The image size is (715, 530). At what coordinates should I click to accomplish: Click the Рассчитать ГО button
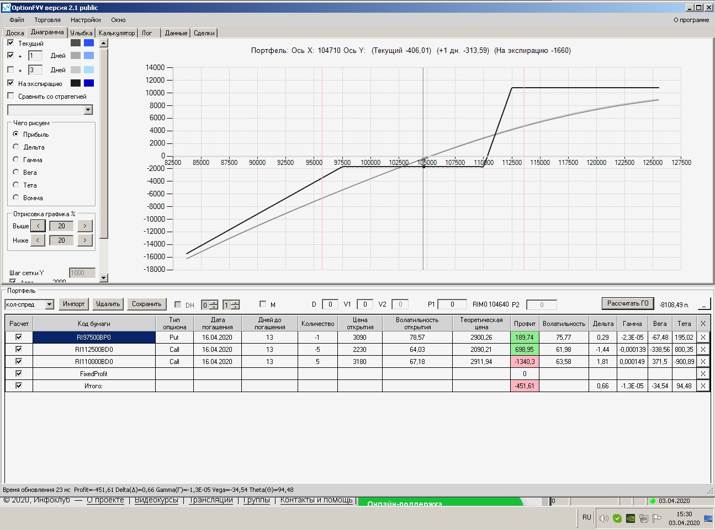pyautogui.click(x=628, y=303)
